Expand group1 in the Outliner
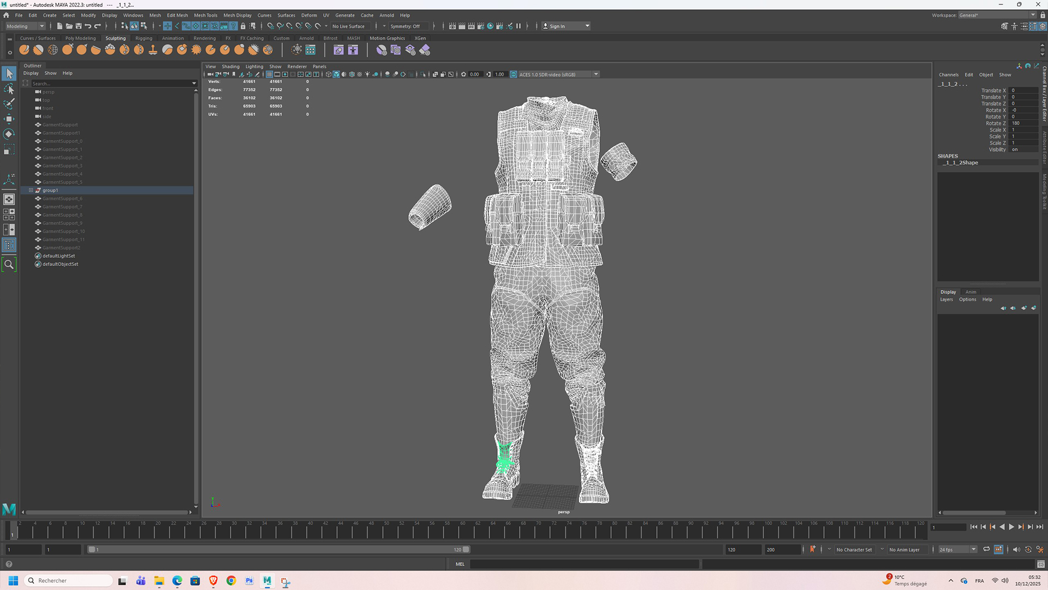 coord(31,190)
